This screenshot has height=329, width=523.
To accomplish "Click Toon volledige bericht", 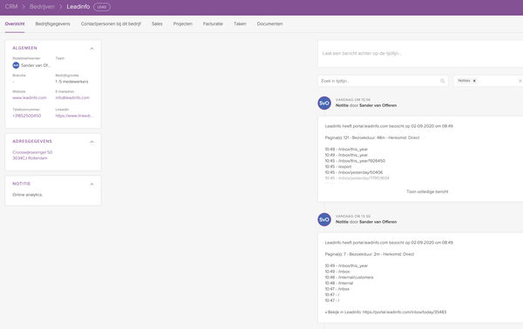I will point(427,191).
